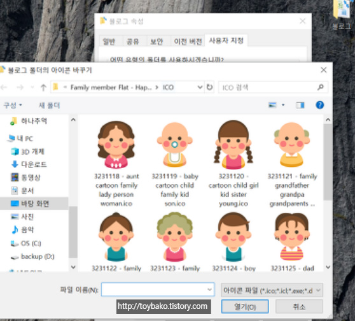Screen dimensions: 355x321
Task: Select the 3231121 grandfather icon file
Action: 292,163
